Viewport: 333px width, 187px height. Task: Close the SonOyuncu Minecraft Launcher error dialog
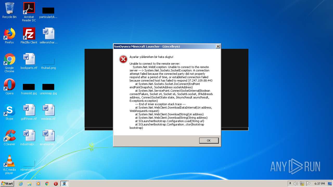218,46
